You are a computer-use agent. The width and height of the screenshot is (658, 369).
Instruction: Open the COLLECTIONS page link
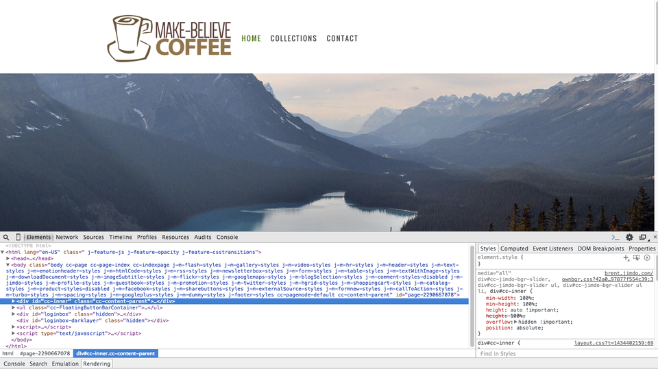point(293,38)
